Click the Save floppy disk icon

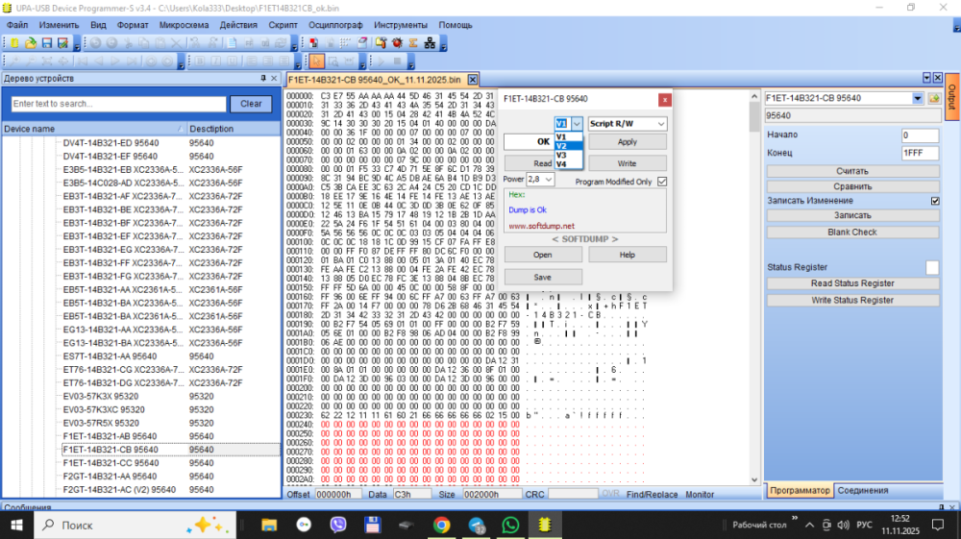pyautogui.click(x=46, y=43)
